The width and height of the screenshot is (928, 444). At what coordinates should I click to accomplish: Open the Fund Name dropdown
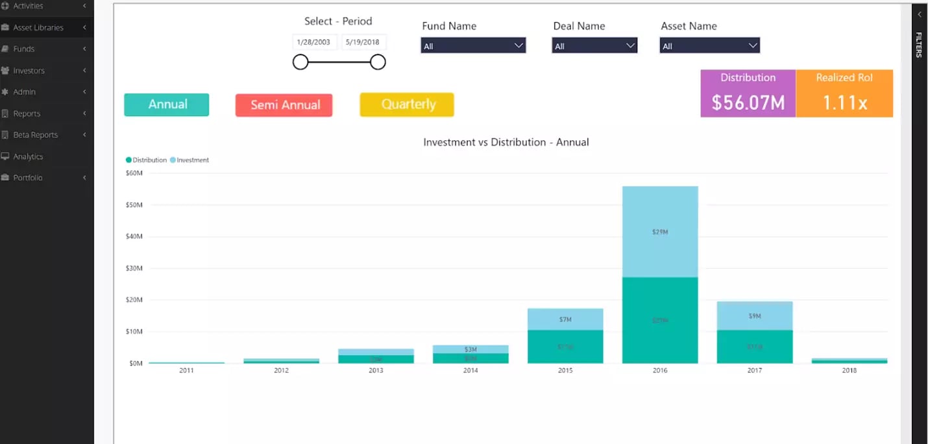[x=473, y=45]
